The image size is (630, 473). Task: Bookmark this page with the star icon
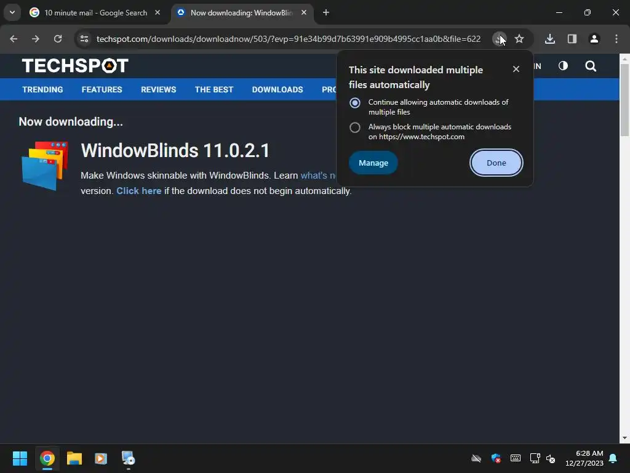[x=519, y=39]
